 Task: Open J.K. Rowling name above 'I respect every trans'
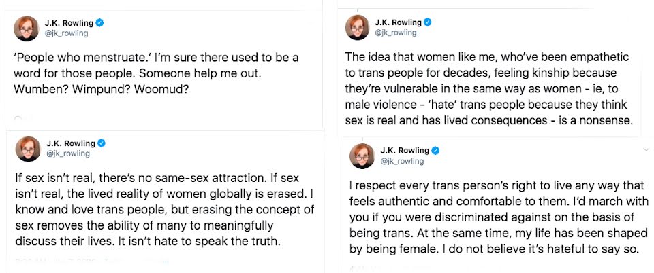coord(405,150)
